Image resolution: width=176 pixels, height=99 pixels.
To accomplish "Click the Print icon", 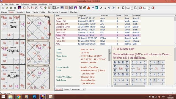I will tap(15, 8).
